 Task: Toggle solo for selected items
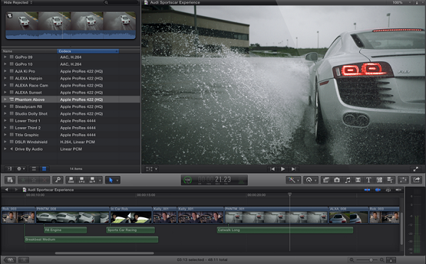point(388,190)
